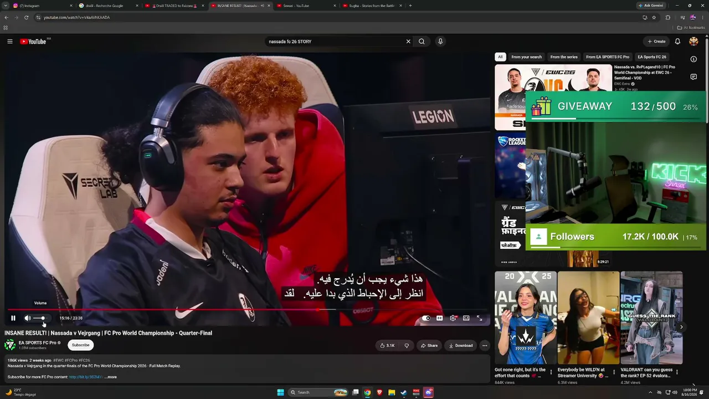Switch to theater mode
Image resolution: width=709 pixels, height=399 pixels.
466,318
